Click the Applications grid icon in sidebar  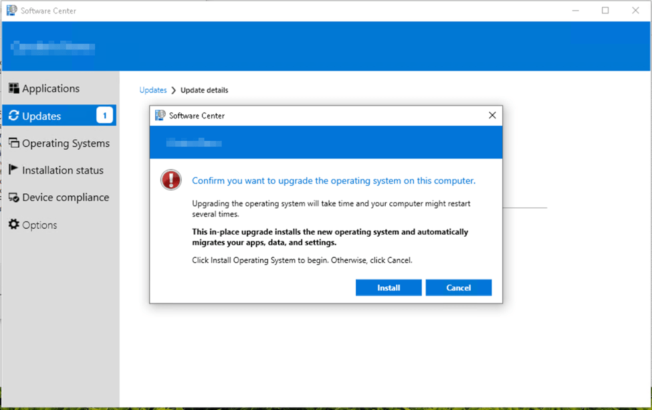click(x=13, y=88)
